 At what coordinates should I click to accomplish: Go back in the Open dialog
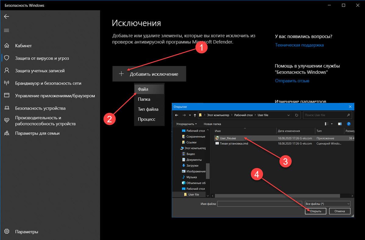(177, 115)
